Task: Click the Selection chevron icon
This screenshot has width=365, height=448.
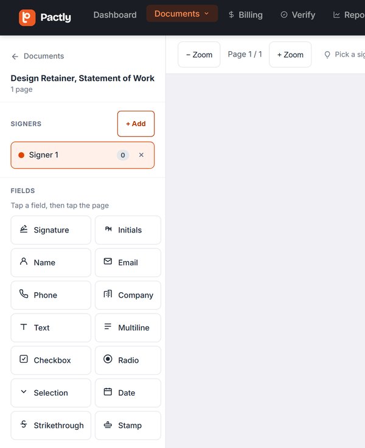Action: pyautogui.click(x=24, y=391)
